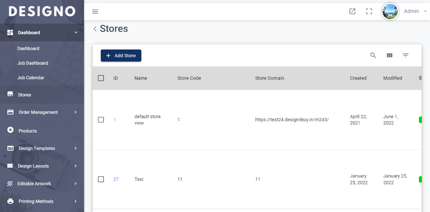Click the hamburger menu toggle icon
Viewport: 430px width, 212px height.
[95, 11]
